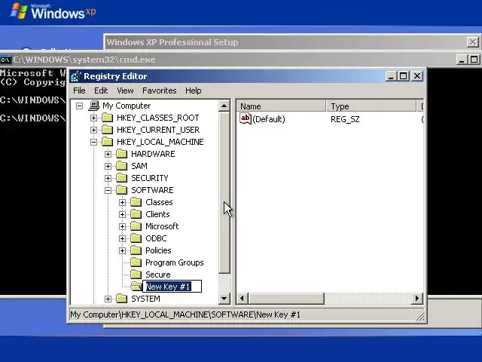Expand the Classes key
The image size is (482, 362).
(x=122, y=202)
